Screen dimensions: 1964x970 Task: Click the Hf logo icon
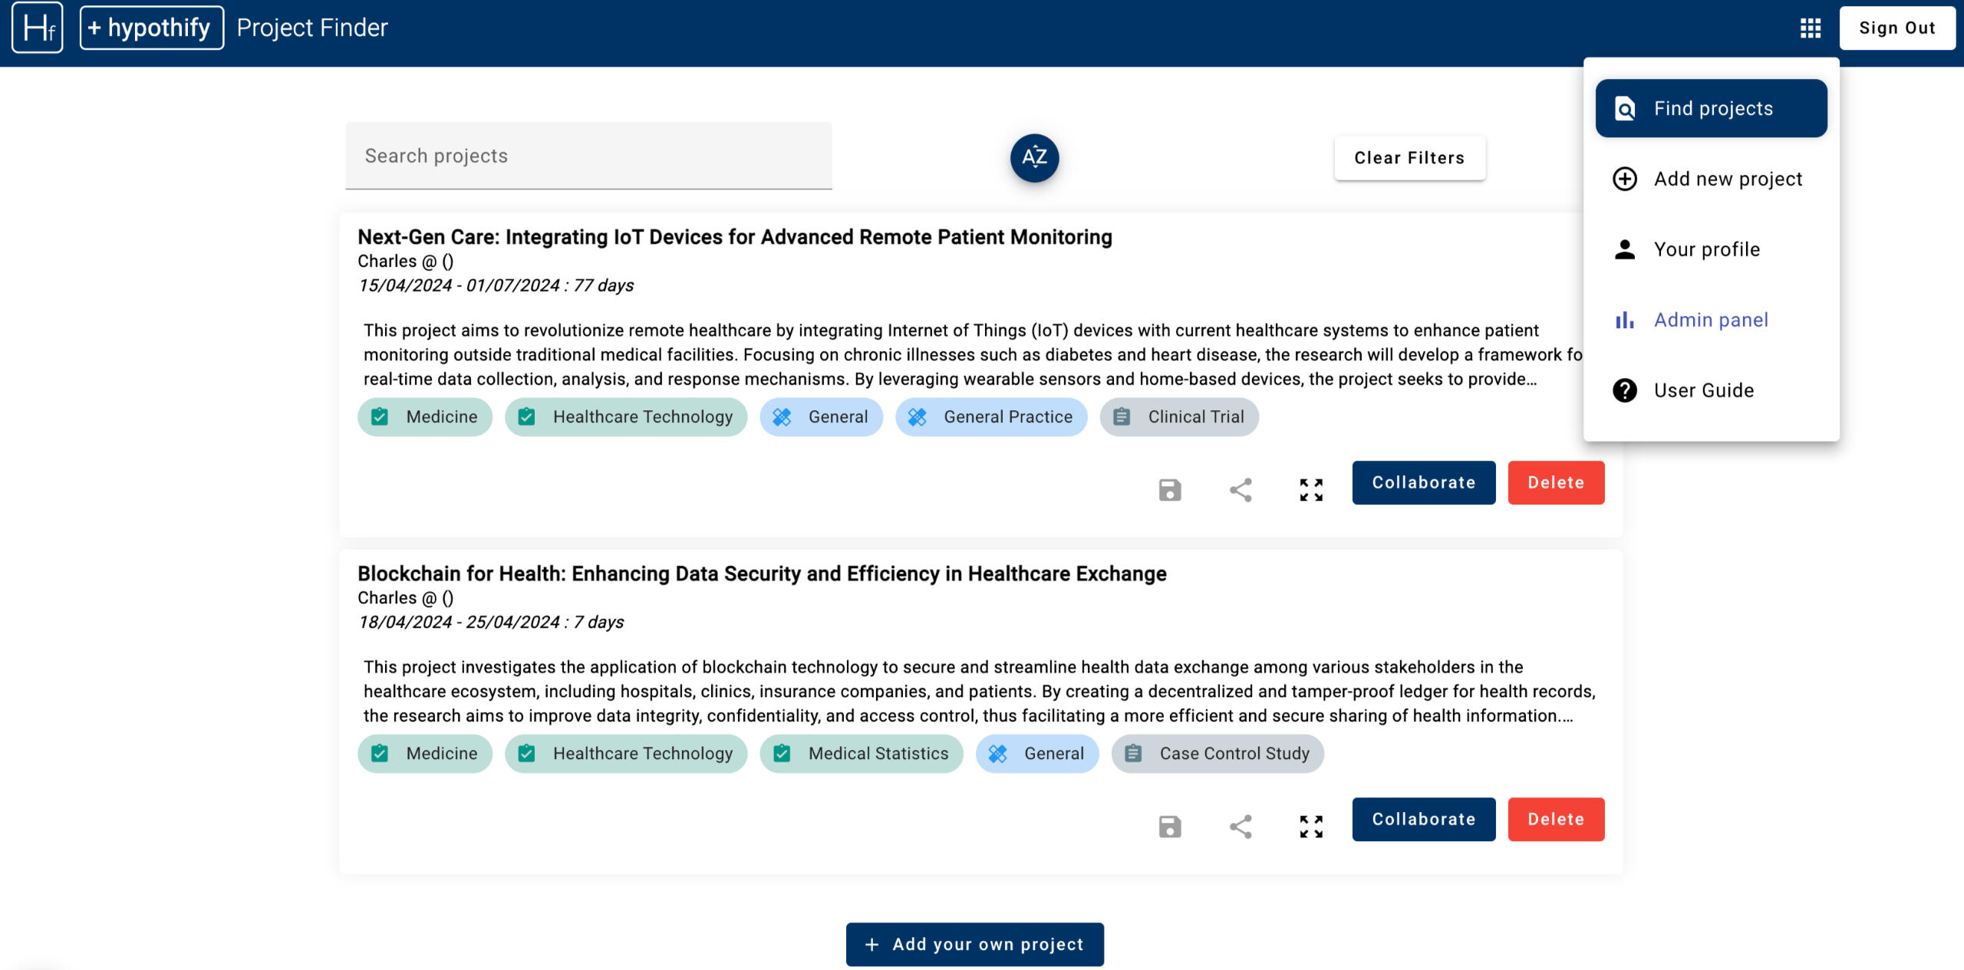coord(37,28)
